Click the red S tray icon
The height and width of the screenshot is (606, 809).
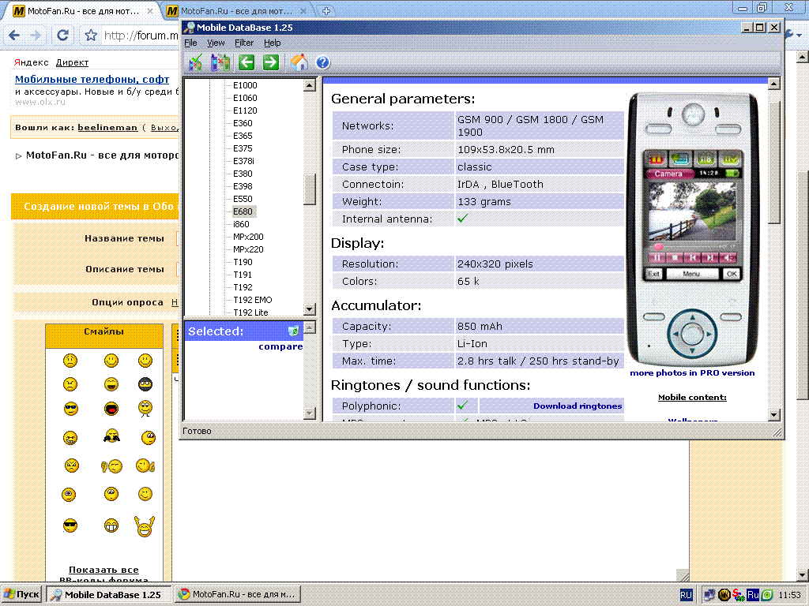[x=739, y=595]
